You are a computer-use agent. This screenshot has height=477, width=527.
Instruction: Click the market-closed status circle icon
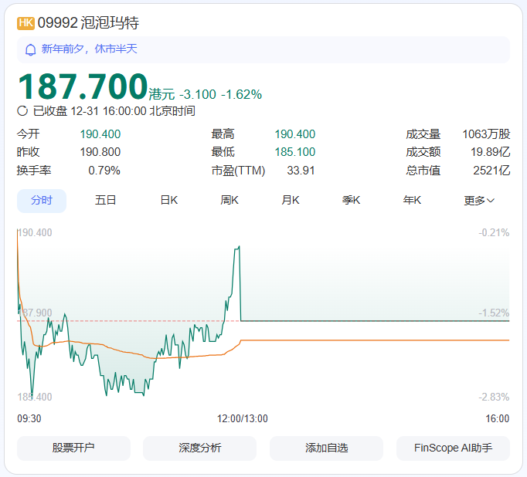coord(22,110)
